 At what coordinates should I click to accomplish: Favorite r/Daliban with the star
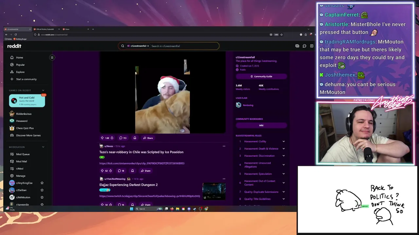42,190
